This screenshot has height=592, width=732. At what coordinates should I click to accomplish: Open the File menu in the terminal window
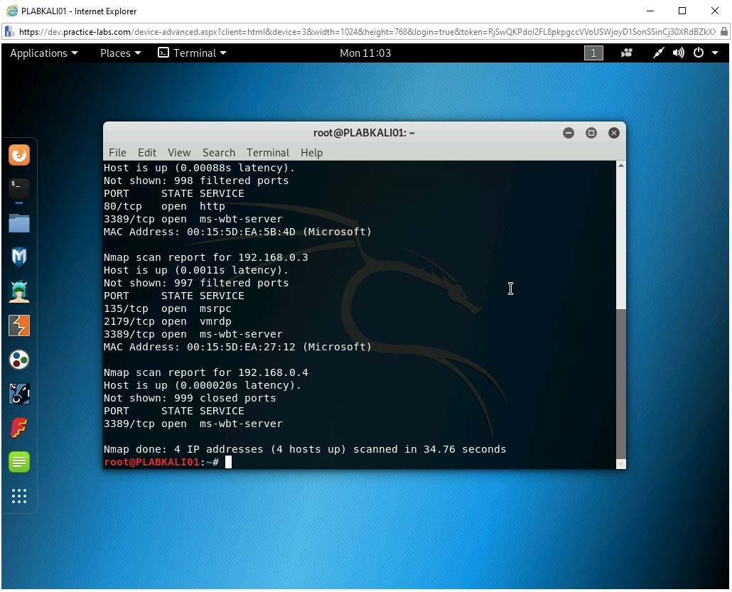click(x=117, y=152)
